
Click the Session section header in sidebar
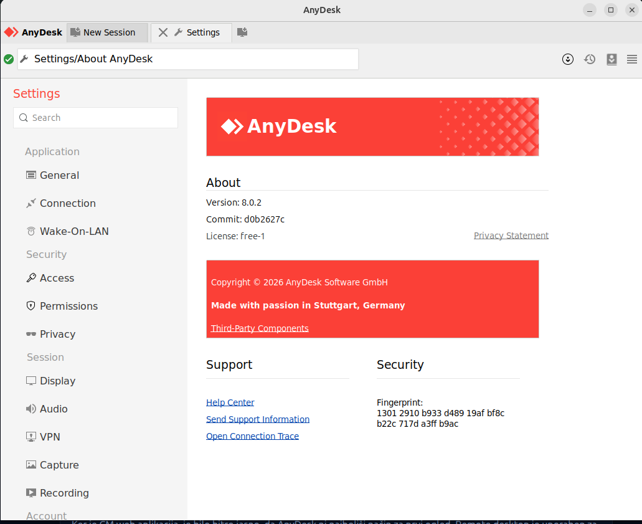(45, 357)
